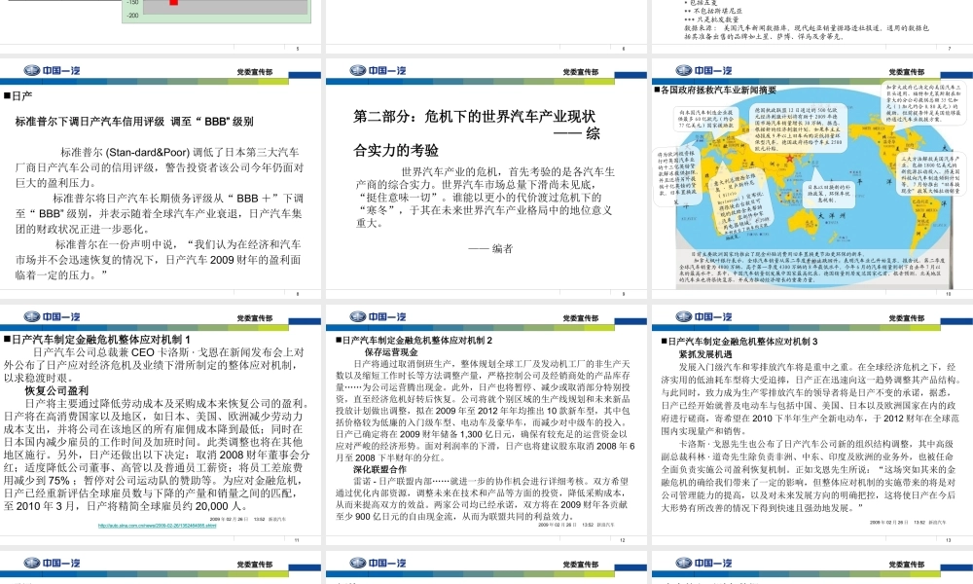This screenshot has height=584, width=973.
Task: Open the auto.sina.com.cn news hyperlink on slide 11
Action: pos(157,526)
